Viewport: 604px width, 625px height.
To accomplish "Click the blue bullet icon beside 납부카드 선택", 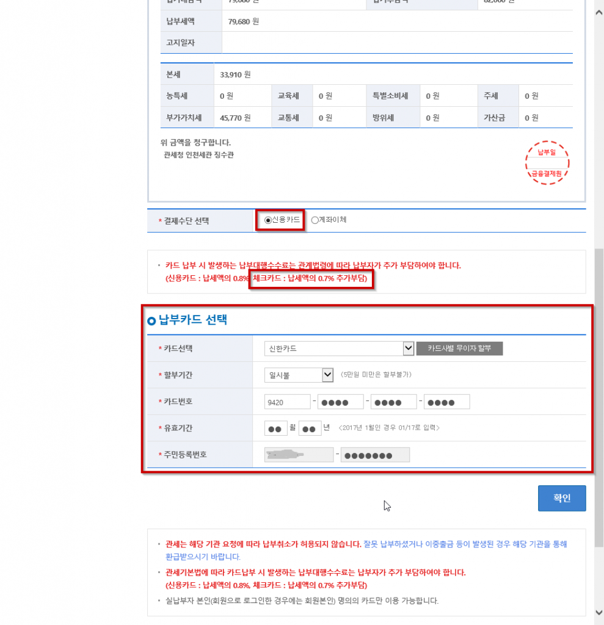I will pyautogui.click(x=151, y=320).
